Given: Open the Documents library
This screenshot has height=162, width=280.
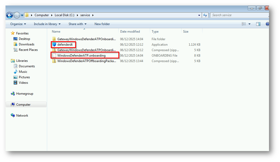Looking at the screenshot, I should coord(27,66).
